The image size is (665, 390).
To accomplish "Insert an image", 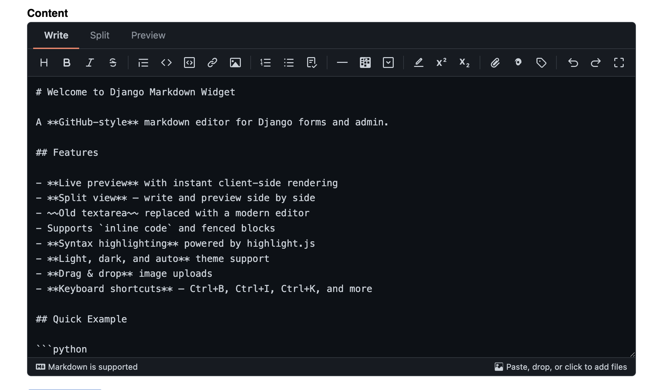I will tap(235, 63).
